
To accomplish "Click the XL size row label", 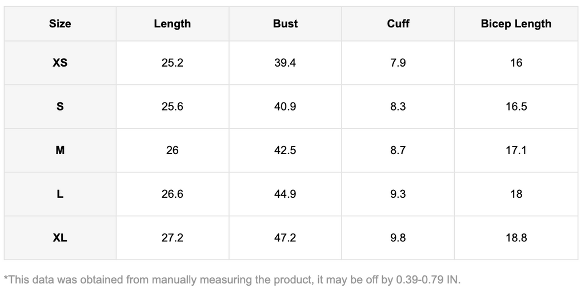I will point(60,238).
